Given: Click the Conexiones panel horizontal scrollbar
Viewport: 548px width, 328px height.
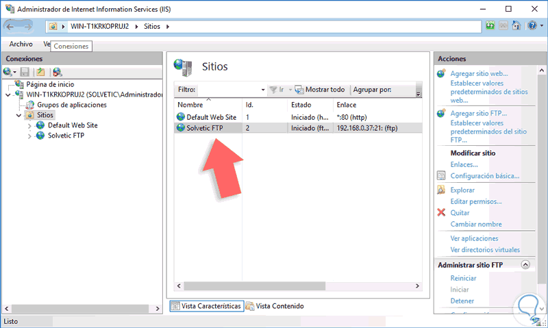Looking at the screenshot, I should point(80,309).
